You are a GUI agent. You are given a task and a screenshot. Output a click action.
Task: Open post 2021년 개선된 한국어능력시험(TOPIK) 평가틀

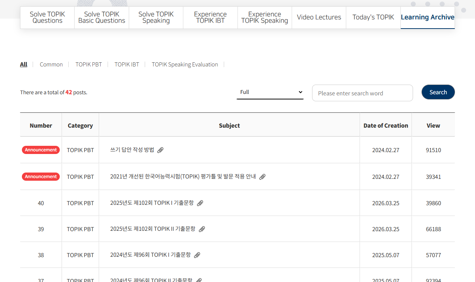pyautogui.click(x=183, y=176)
